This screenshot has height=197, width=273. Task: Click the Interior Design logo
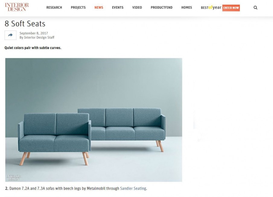click(x=17, y=7)
